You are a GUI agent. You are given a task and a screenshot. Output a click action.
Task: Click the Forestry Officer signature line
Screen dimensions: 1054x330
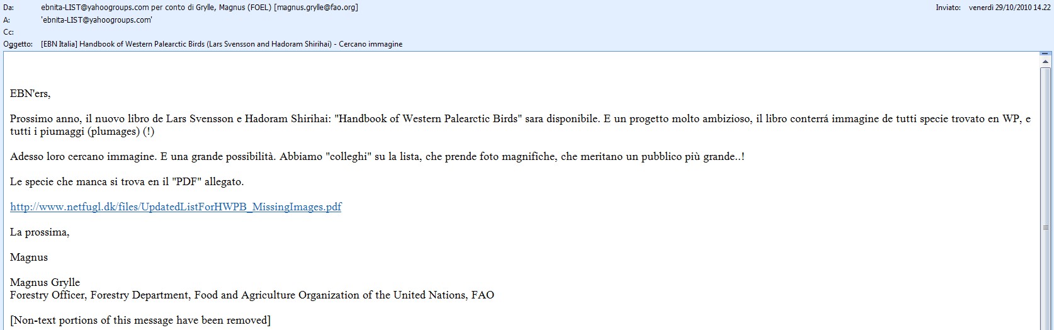tap(252, 295)
